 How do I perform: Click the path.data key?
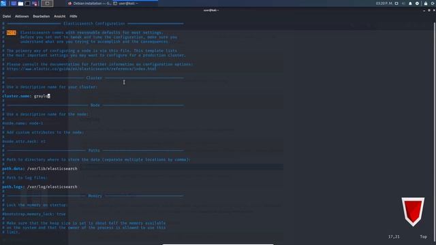point(12,169)
